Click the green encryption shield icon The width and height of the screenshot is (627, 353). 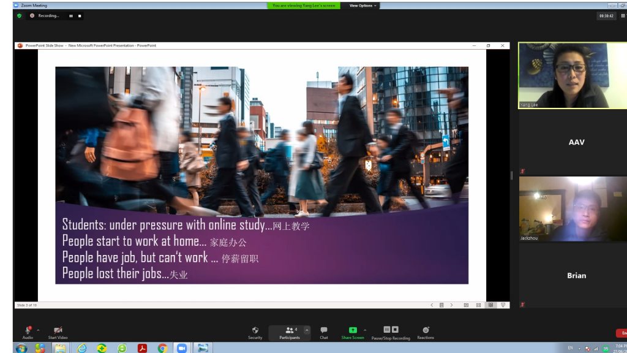coord(19,16)
